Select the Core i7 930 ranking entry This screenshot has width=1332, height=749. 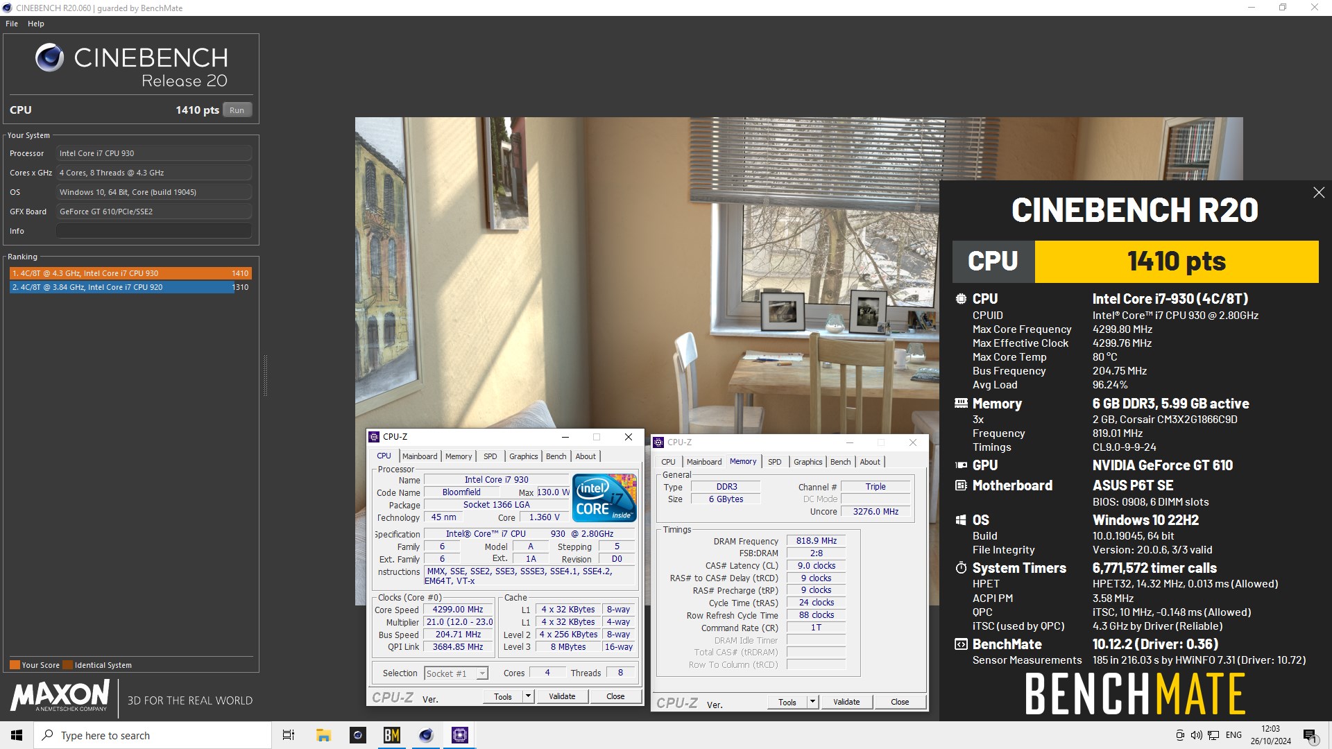point(130,273)
